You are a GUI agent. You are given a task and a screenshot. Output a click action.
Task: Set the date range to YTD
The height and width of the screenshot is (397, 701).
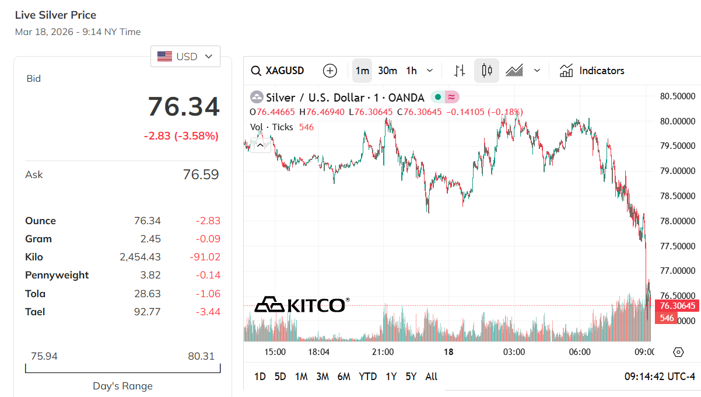pyautogui.click(x=367, y=377)
